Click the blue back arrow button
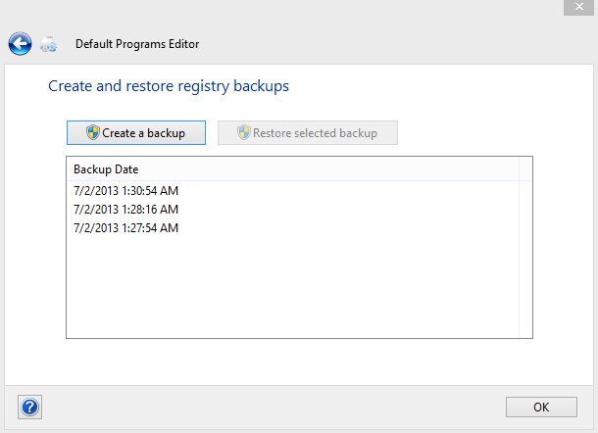The height and width of the screenshot is (433, 598). click(20, 43)
